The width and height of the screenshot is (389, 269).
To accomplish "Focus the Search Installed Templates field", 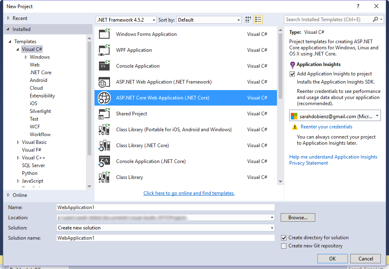I will point(328,19).
